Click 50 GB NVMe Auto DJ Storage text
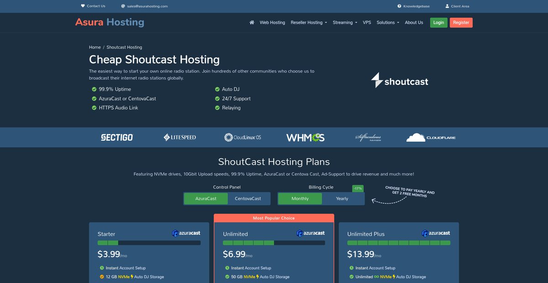 coord(260,277)
